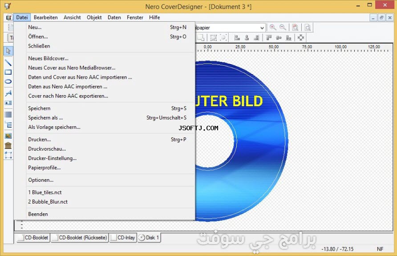Screen dimensions: 397x256
Task: Align objects horizontally centered
Action: point(247,38)
